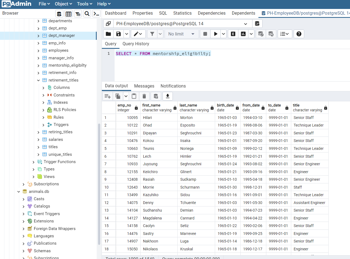The height and width of the screenshot is (259, 350).
Task: Click the Browser panel vertical scrollbar
Action: tap(99, 184)
